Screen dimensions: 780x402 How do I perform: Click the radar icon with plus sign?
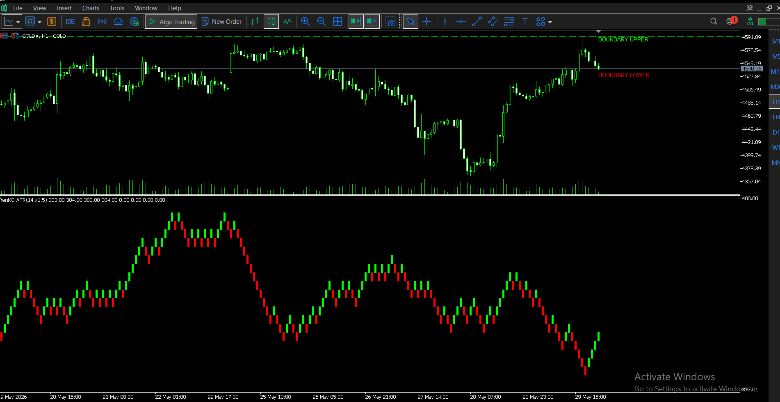(135, 22)
